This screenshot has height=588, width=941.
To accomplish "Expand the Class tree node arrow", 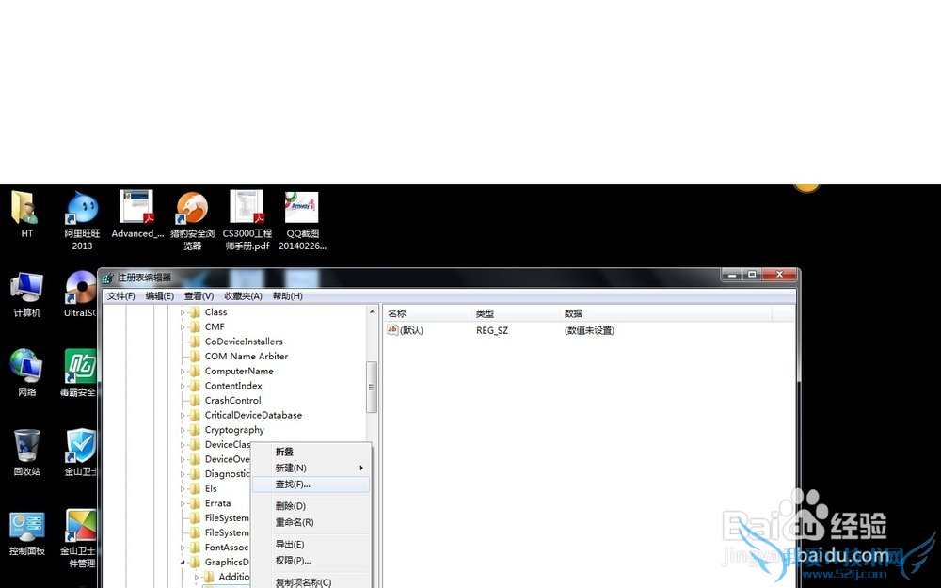I will click(183, 312).
